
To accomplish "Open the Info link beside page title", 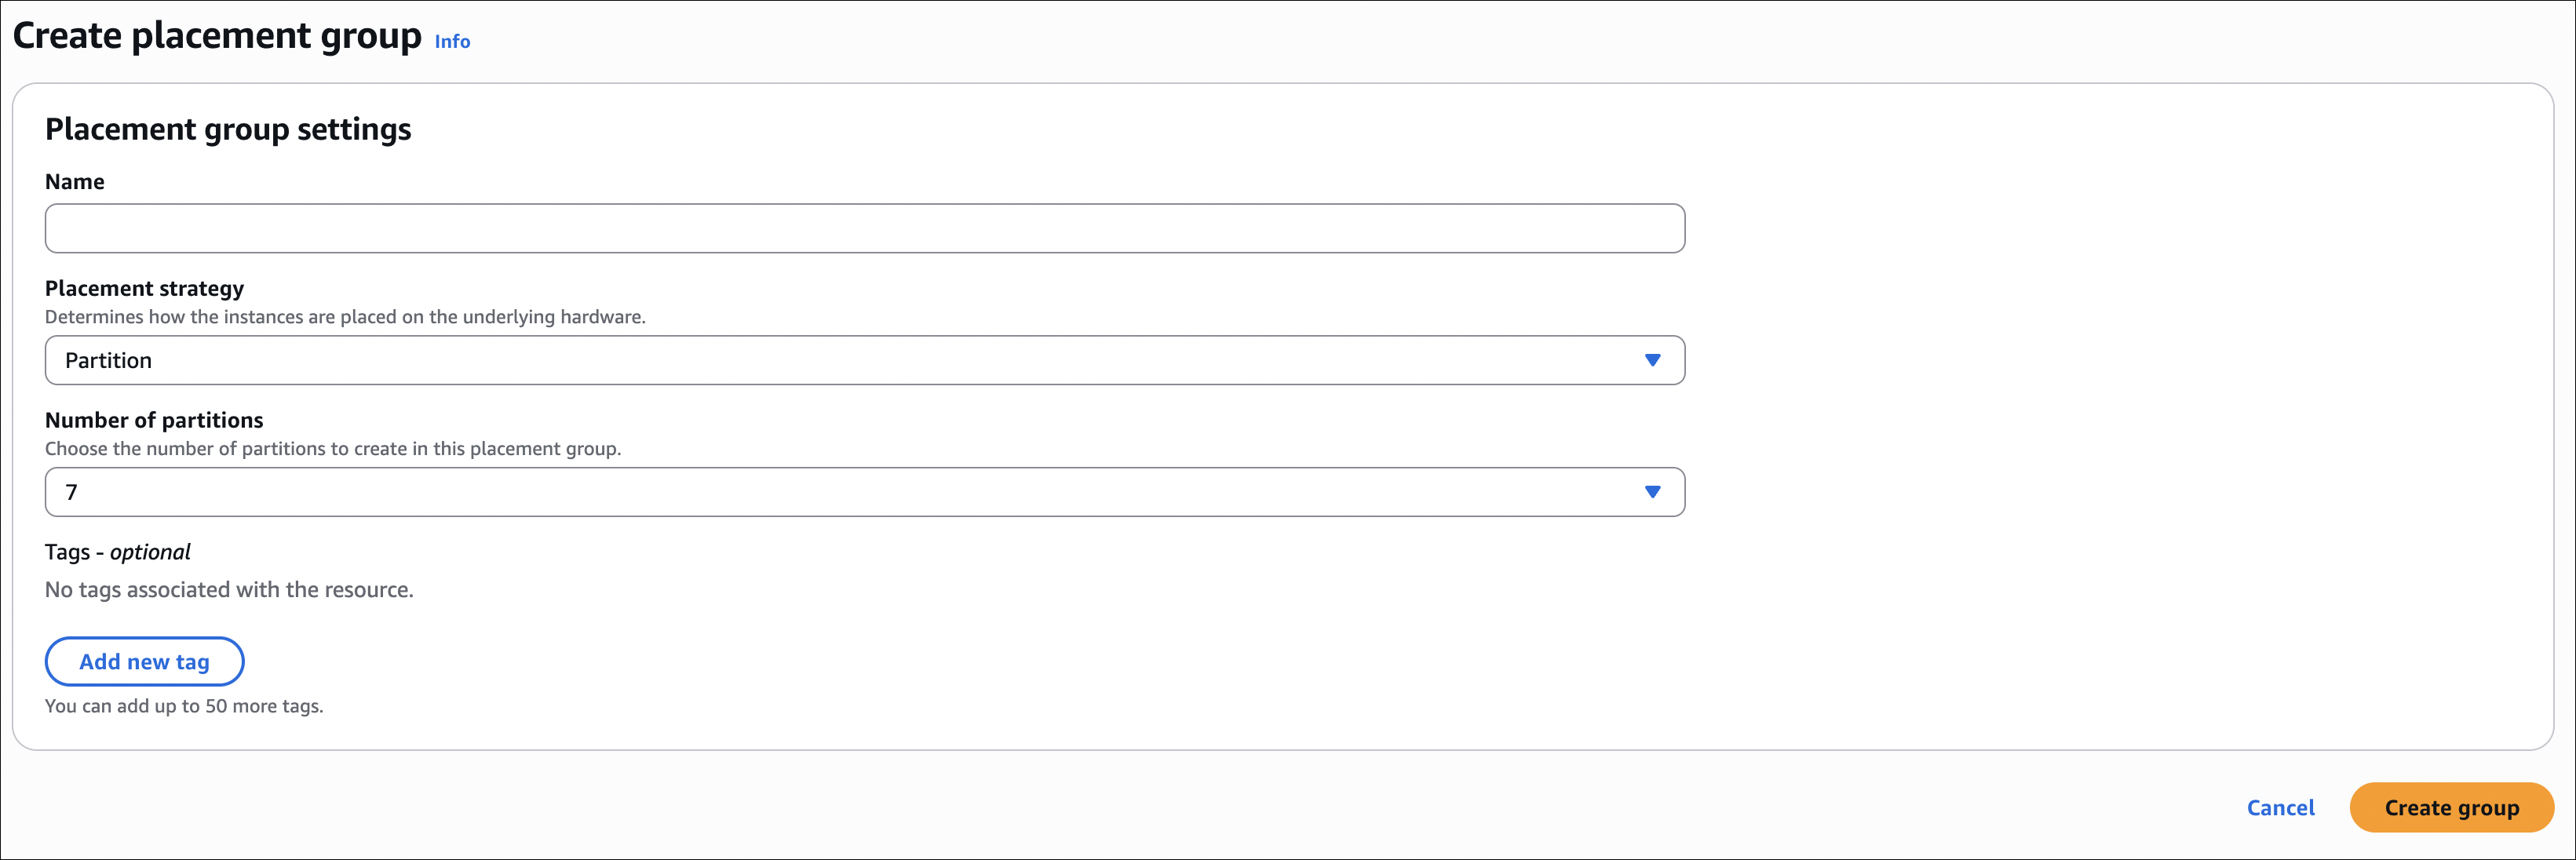I will pyautogui.click(x=452, y=41).
